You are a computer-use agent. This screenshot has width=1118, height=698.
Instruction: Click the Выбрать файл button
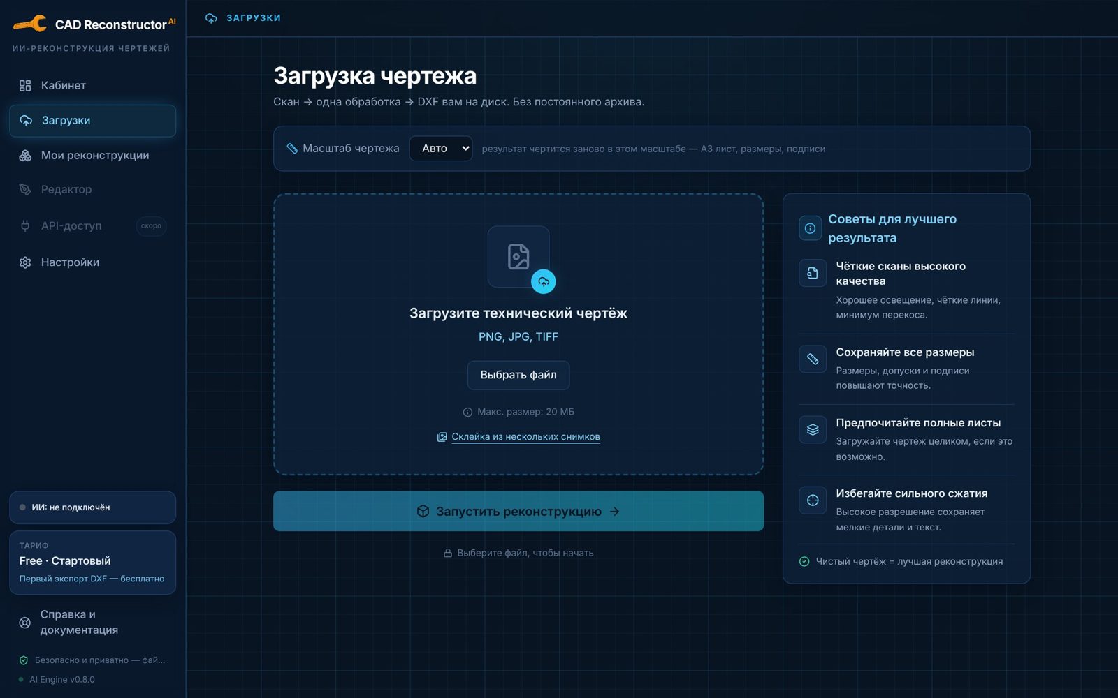tap(518, 375)
